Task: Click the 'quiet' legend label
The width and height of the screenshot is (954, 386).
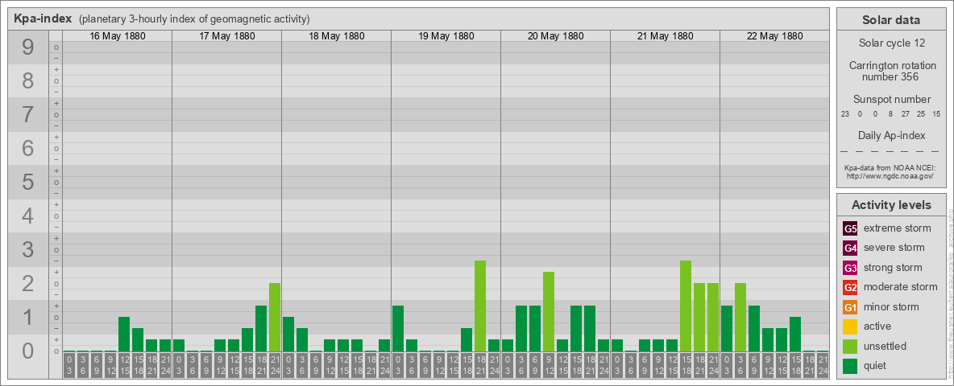Action: pos(876,365)
